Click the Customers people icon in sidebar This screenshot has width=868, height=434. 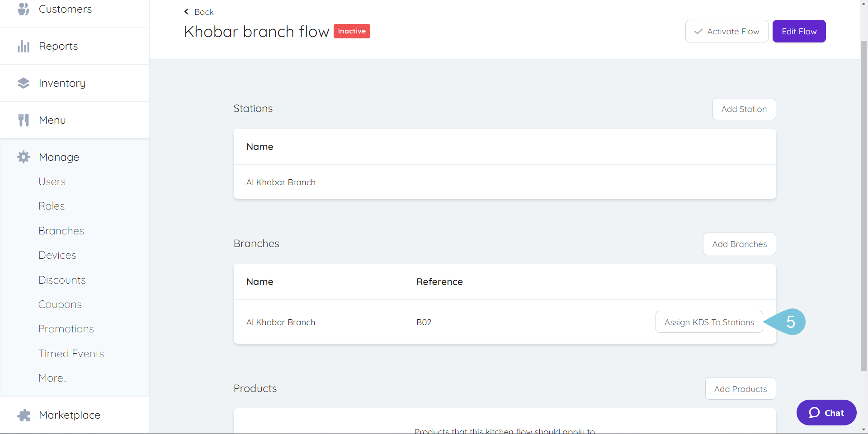point(24,9)
